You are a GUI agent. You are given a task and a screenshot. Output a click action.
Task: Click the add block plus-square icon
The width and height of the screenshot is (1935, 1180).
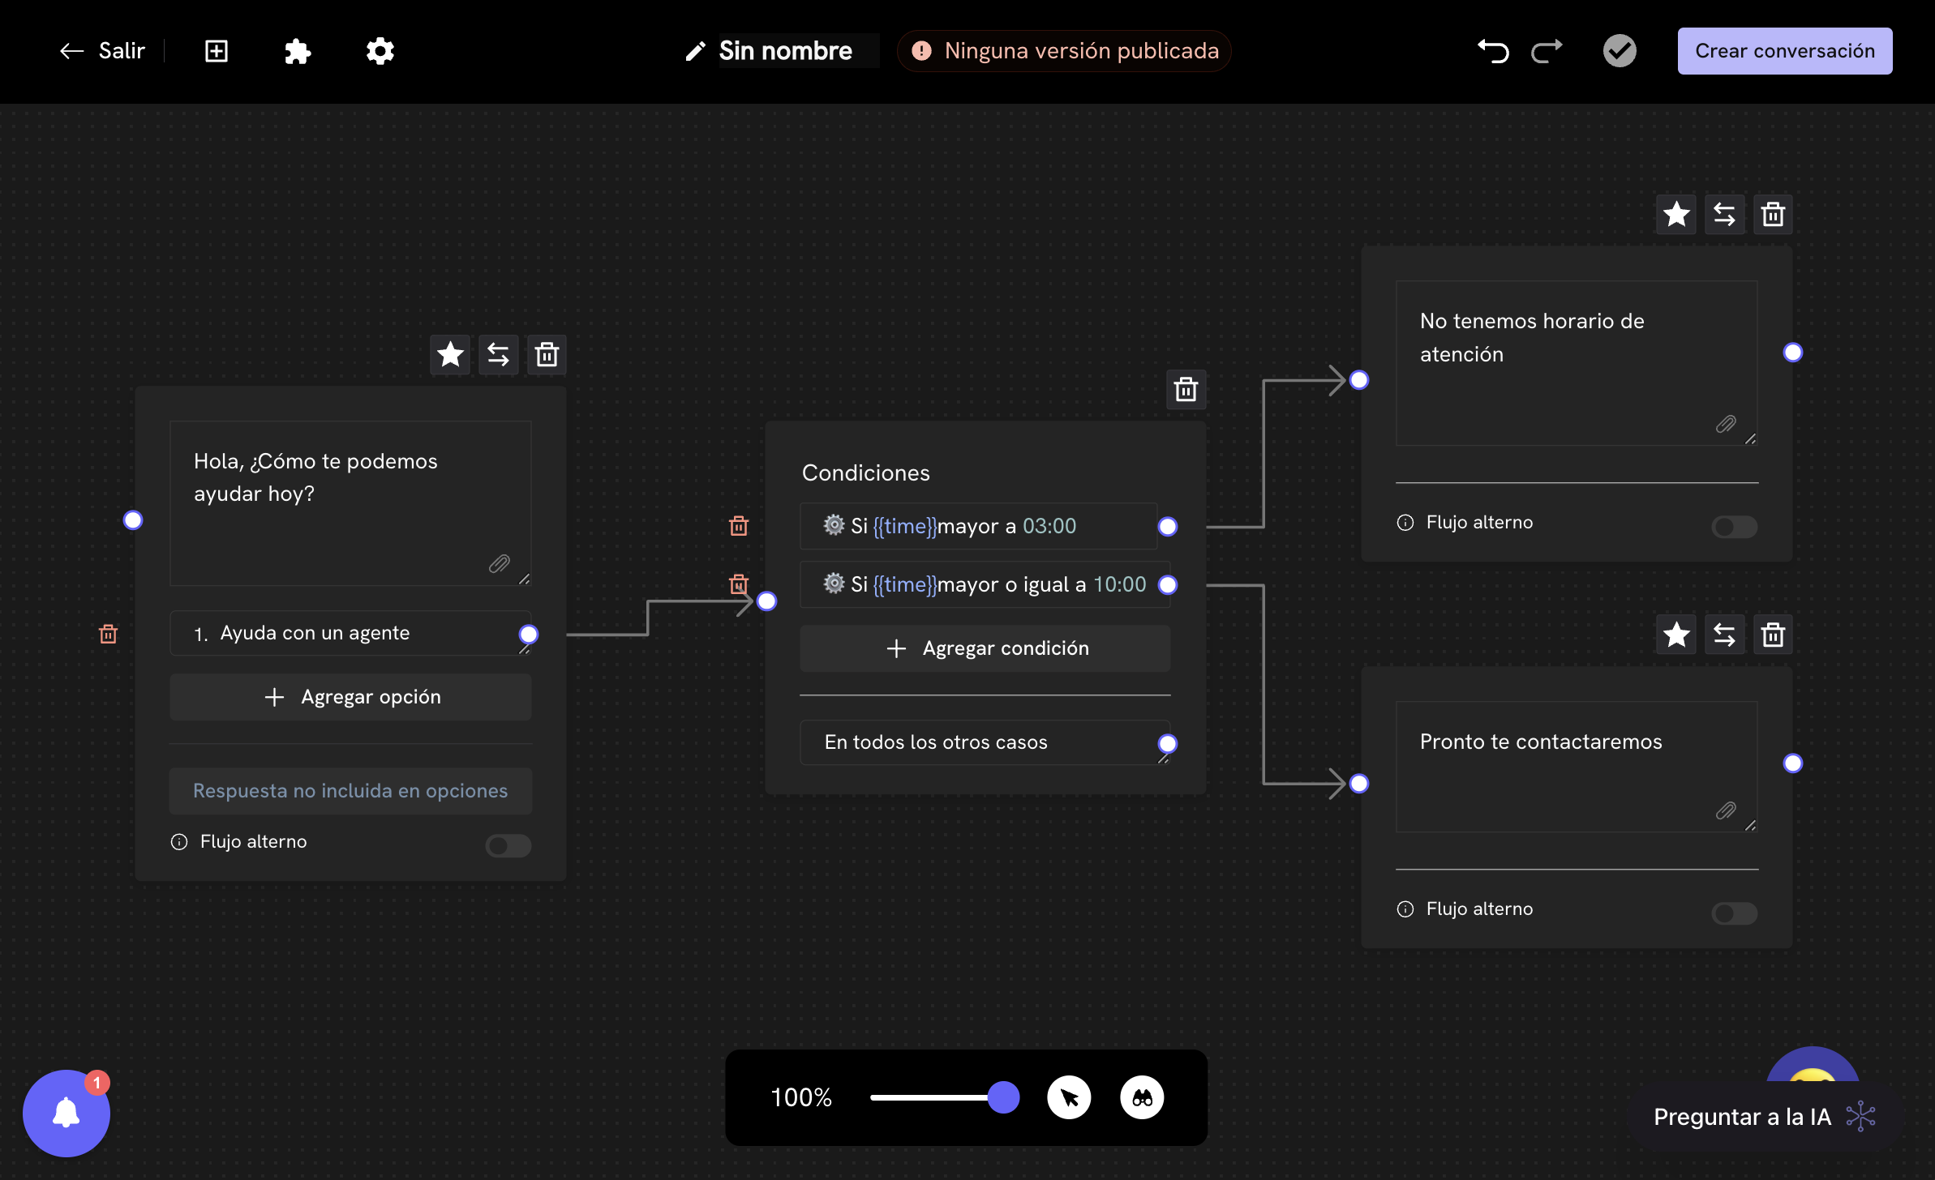pos(217,51)
